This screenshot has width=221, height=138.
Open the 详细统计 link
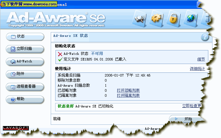[x=197, y=69]
